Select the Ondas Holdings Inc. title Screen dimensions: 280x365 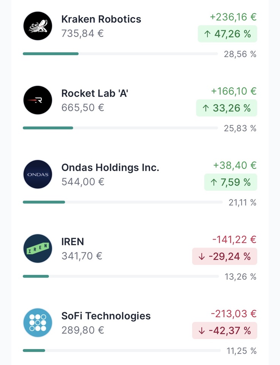pos(110,167)
